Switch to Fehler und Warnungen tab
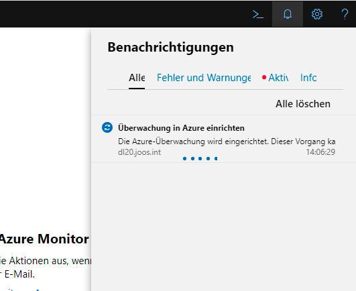The height and width of the screenshot is (291, 356). (204, 78)
